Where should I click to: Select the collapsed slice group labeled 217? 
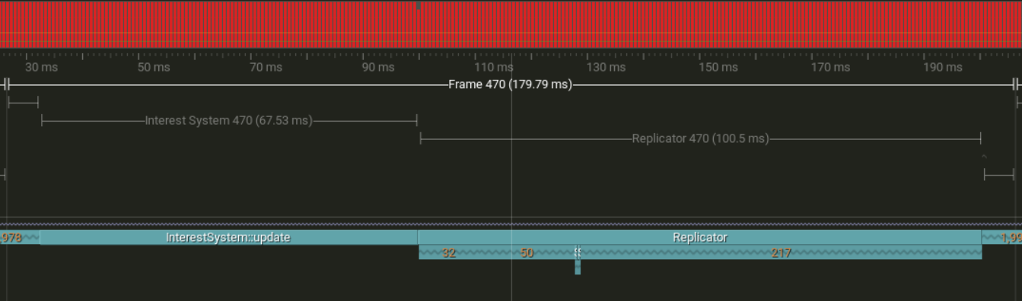pos(781,252)
